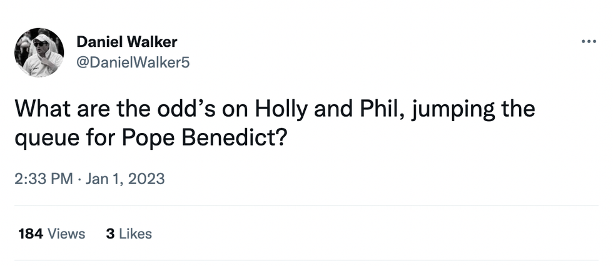
Task: Click the 2:33 PM timestamp
Action: pos(43,179)
